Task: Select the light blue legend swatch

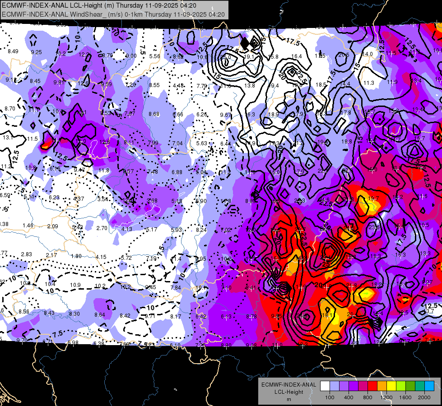Action: tap(334, 386)
